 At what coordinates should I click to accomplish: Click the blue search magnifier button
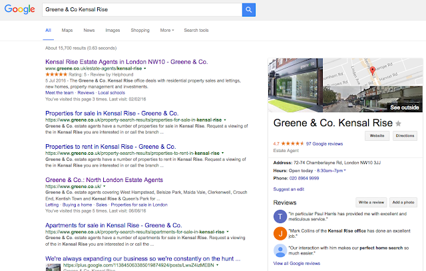tap(248, 10)
